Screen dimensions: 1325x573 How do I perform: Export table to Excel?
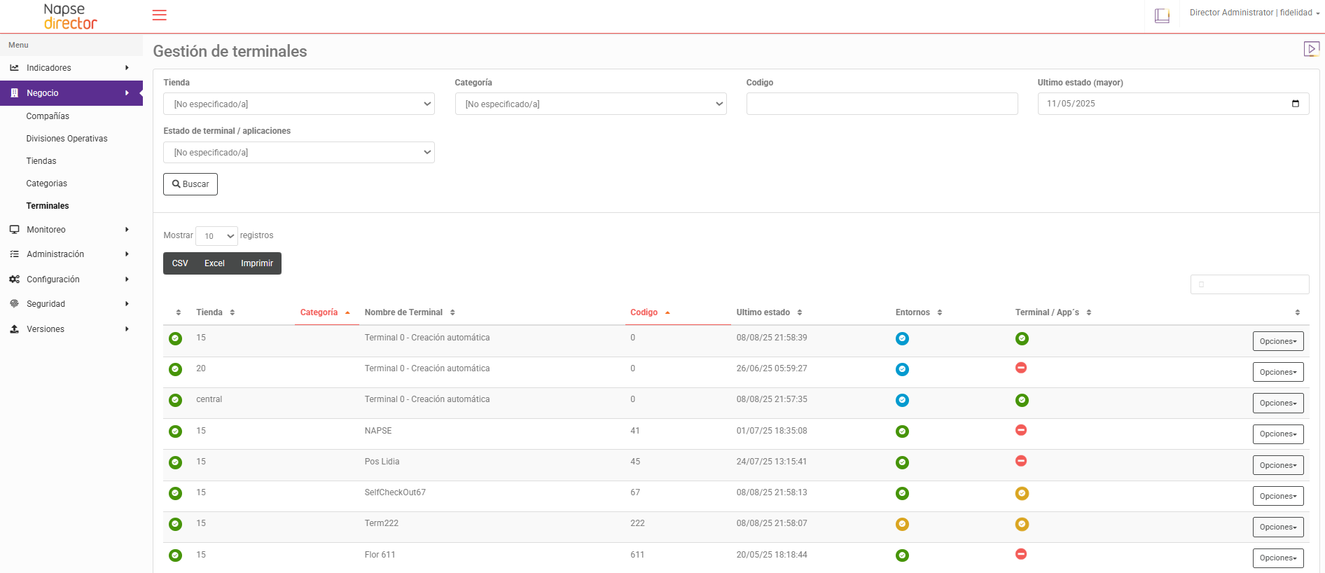214,263
